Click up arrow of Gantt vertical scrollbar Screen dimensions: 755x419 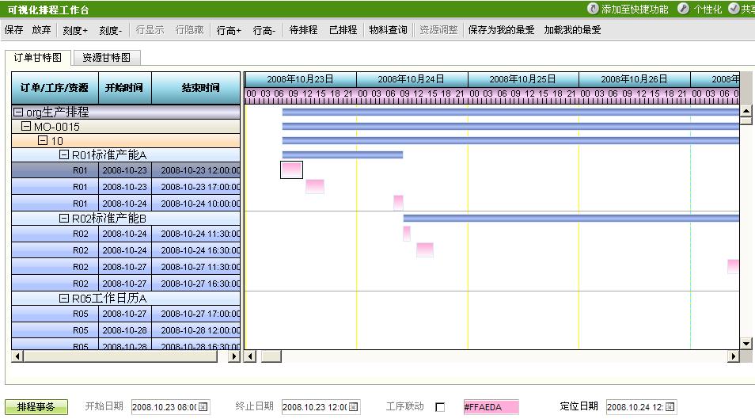[746, 110]
